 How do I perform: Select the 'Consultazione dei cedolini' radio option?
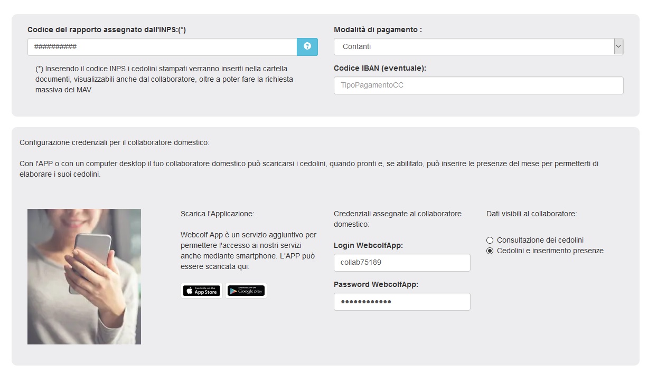point(489,240)
